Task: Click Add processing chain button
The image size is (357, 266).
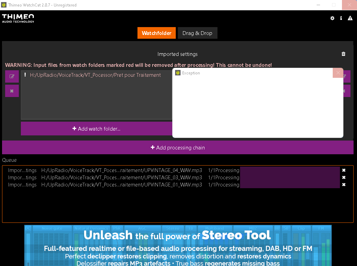Action: tap(177, 147)
